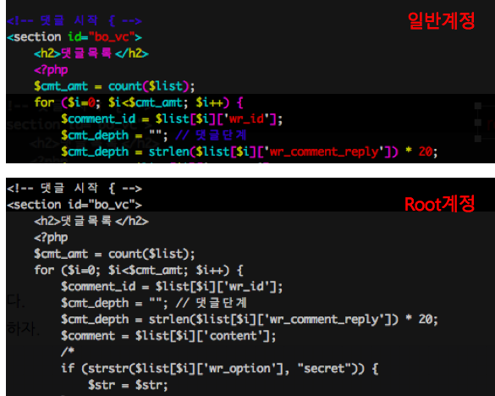495x396 pixels.
Task: Click the magenta <?php tag
Action: coord(51,70)
